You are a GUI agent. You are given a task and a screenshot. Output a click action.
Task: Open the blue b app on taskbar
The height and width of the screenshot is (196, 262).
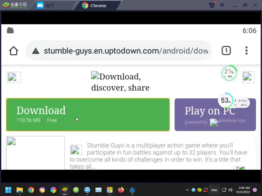tap(132, 190)
